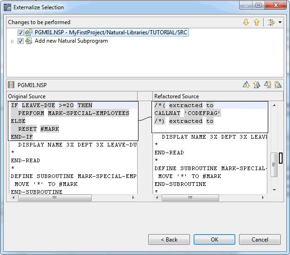
Task: Click second compare navigation icon in toolbar
Action: (x=257, y=85)
